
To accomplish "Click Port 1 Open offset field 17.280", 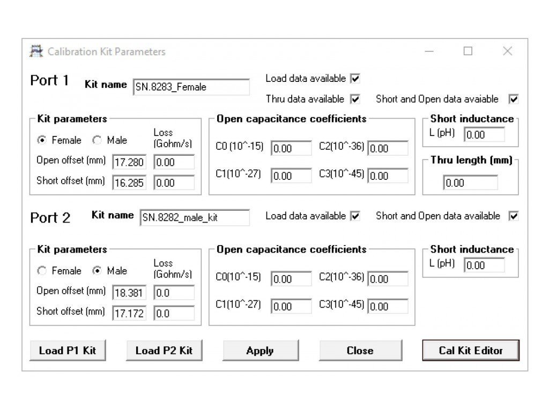I will point(129,162).
